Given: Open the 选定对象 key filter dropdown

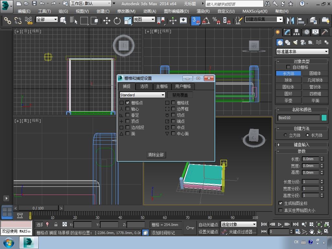Looking at the screenshot, I should 239,224.
